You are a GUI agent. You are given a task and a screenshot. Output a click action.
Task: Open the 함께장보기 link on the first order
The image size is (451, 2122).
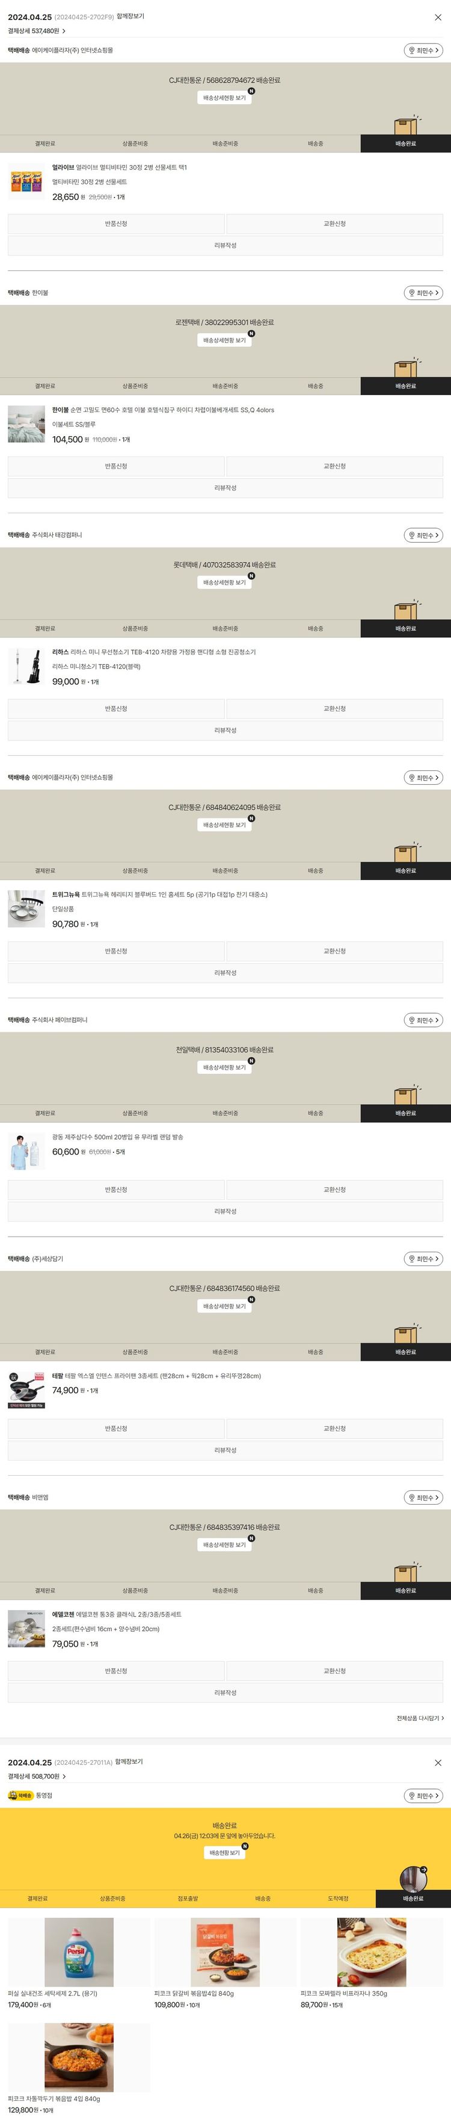130,16
